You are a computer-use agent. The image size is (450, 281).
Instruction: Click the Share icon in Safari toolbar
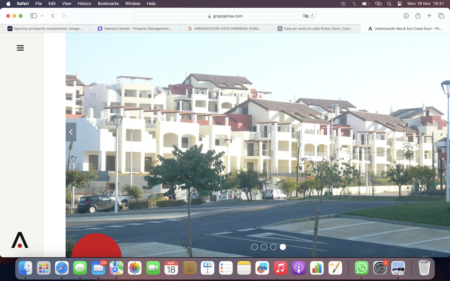click(x=418, y=16)
